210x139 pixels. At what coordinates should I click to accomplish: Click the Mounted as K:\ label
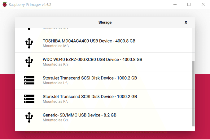(55, 65)
